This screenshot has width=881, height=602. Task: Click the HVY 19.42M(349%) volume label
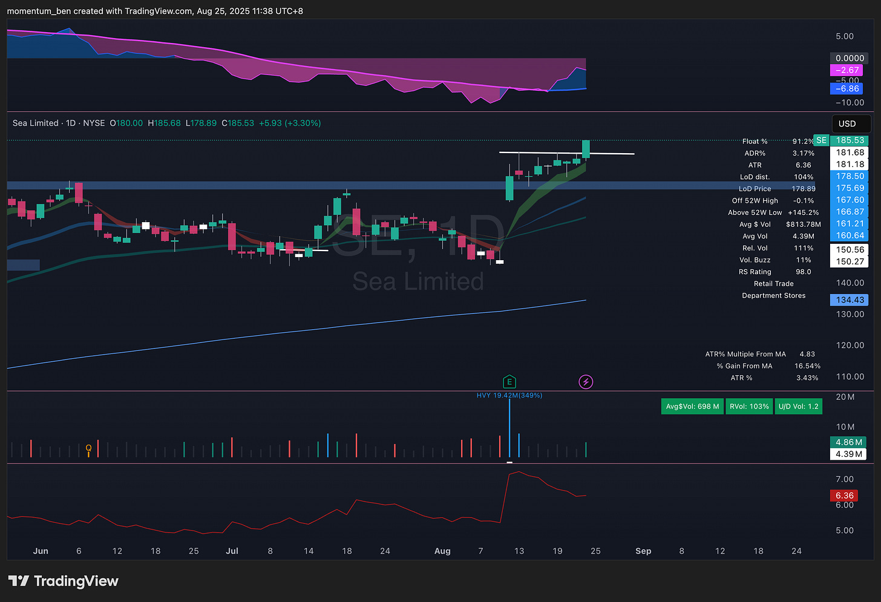tap(509, 395)
